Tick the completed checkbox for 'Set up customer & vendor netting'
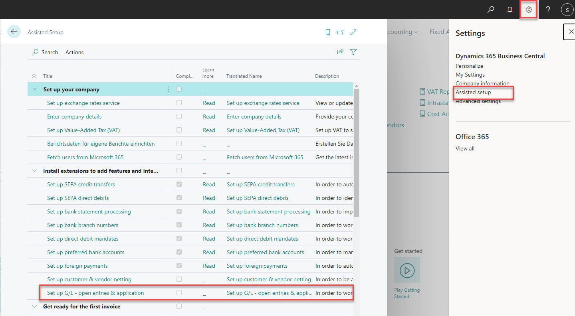The width and height of the screenshot is (575, 316). [179, 279]
